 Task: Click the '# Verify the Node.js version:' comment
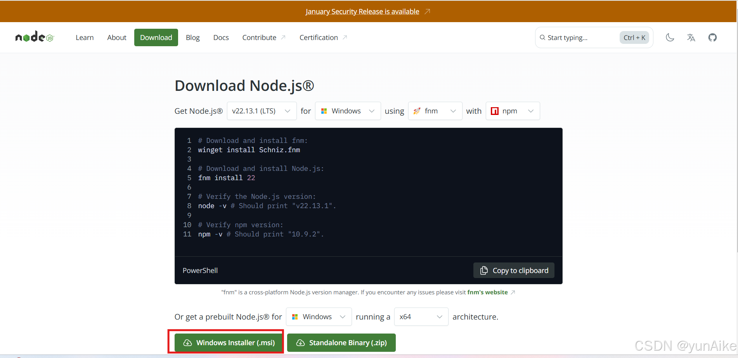[257, 196]
